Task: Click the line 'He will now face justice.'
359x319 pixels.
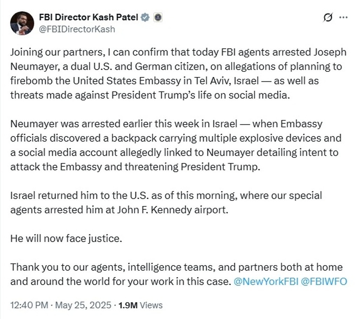Action: pos(66,238)
